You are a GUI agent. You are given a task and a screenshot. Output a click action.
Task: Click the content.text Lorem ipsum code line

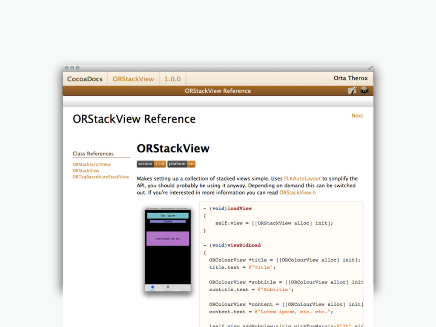(x=271, y=312)
